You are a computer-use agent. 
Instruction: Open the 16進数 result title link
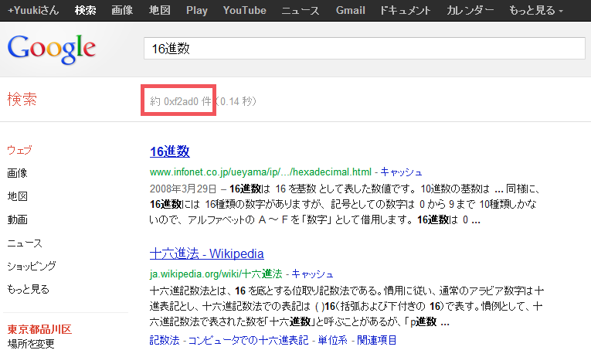pyautogui.click(x=170, y=151)
